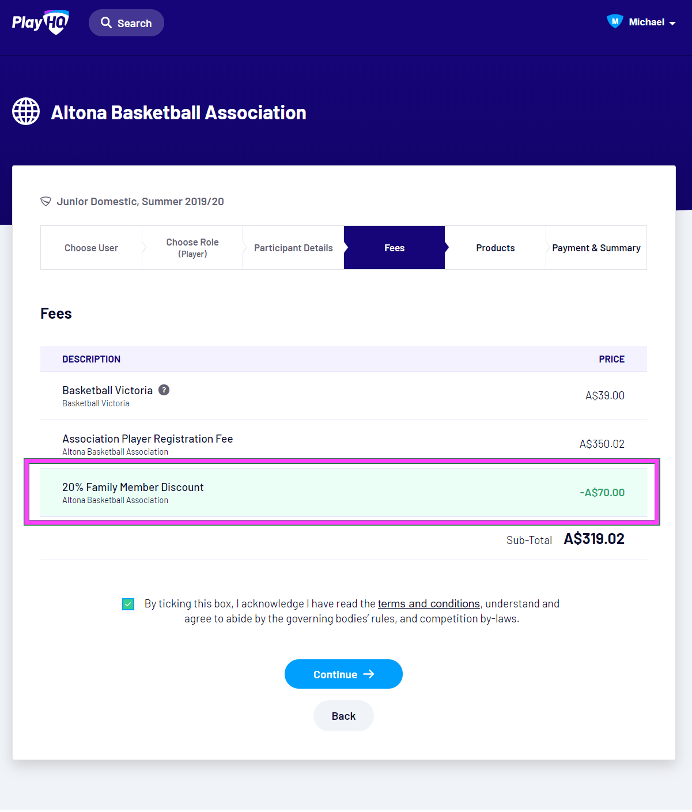The image size is (692, 812).
Task: Open the terms and conditions link
Action: pos(429,603)
